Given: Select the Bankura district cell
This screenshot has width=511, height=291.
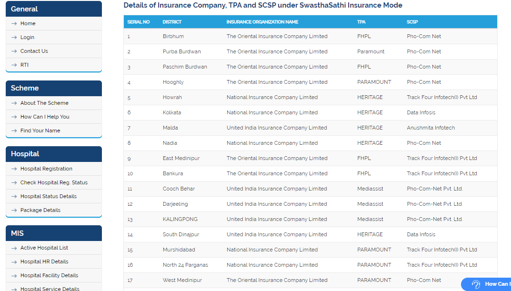Looking at the screenshot, I should [173, 173].
